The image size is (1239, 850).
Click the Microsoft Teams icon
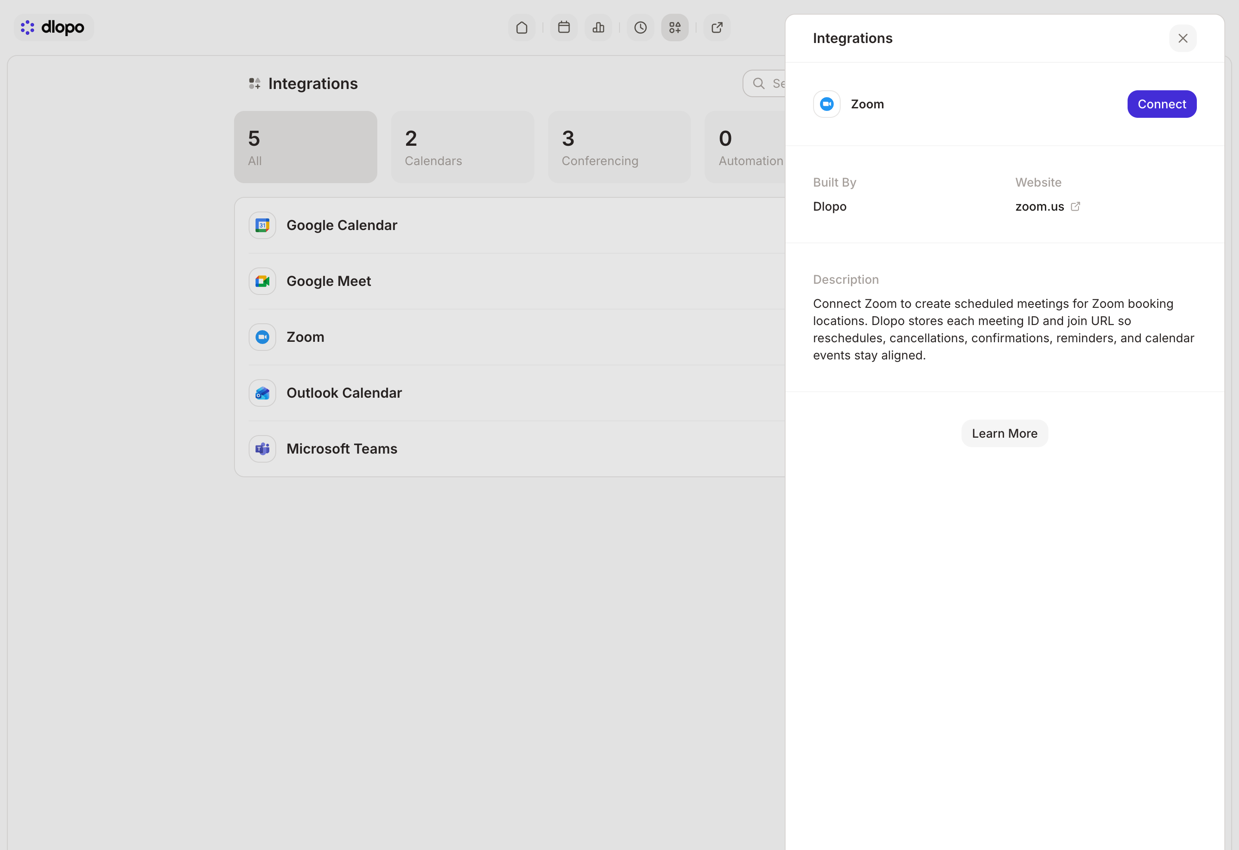click(x=262, y=449)
